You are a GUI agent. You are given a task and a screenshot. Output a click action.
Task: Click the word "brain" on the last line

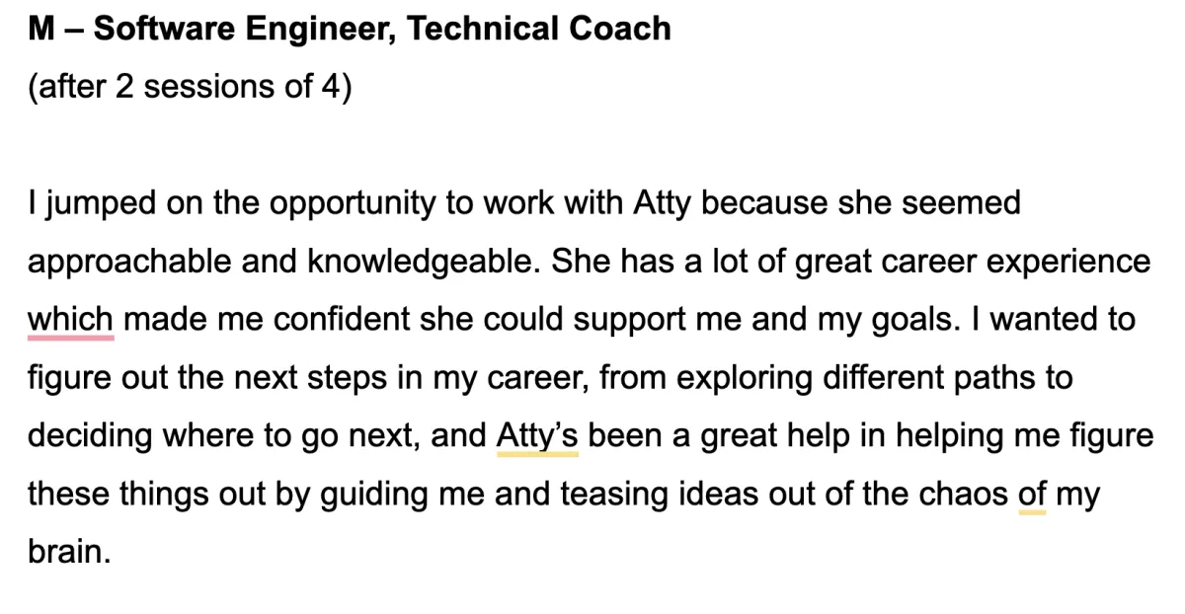(65, 552)
